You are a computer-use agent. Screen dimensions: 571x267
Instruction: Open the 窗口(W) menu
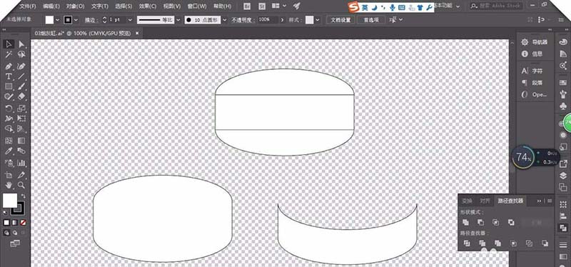click(197, 6)
